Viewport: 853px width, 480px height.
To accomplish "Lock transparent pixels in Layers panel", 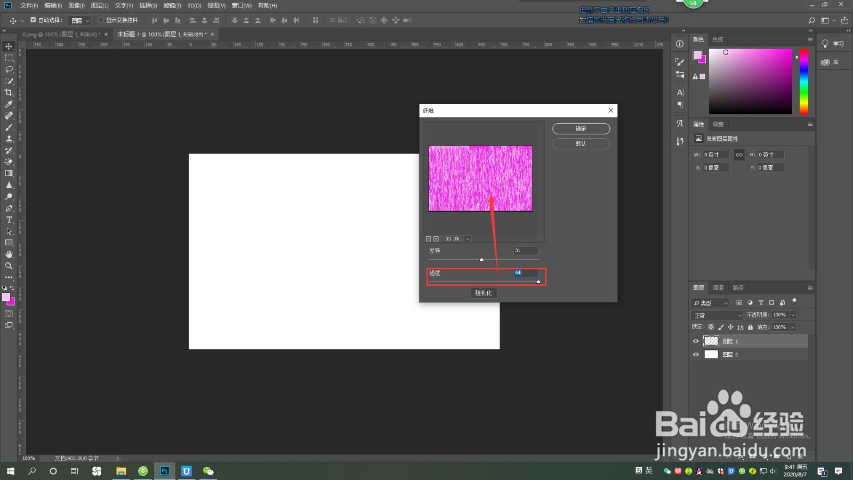I will [711, 327].
